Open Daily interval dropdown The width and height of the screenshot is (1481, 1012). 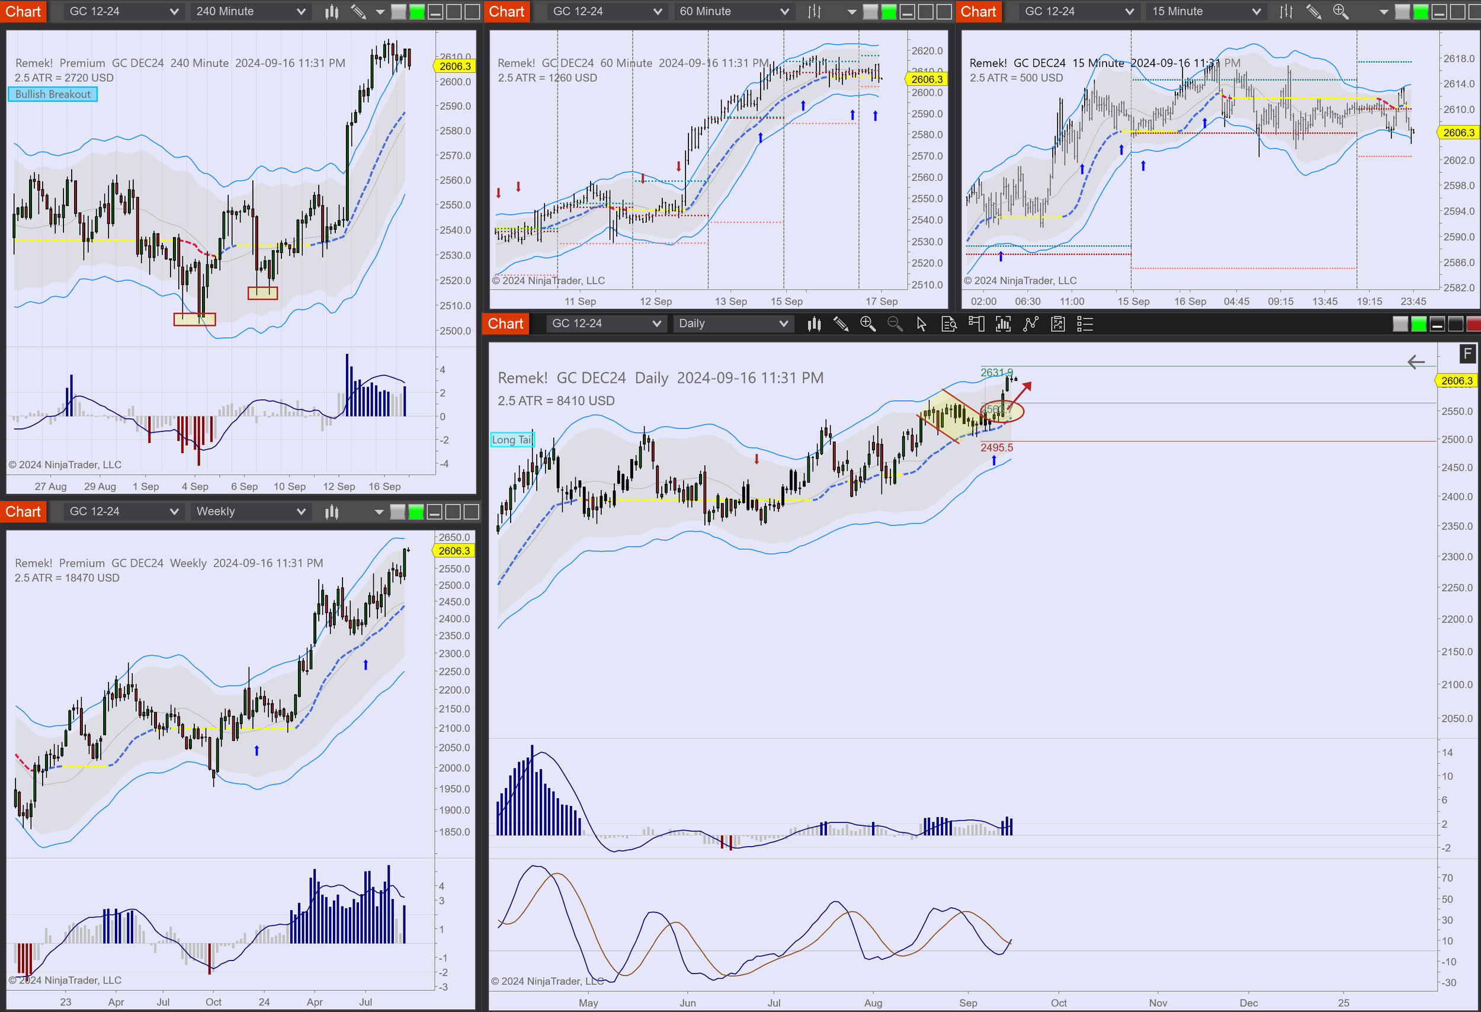[x=733, y=324]
